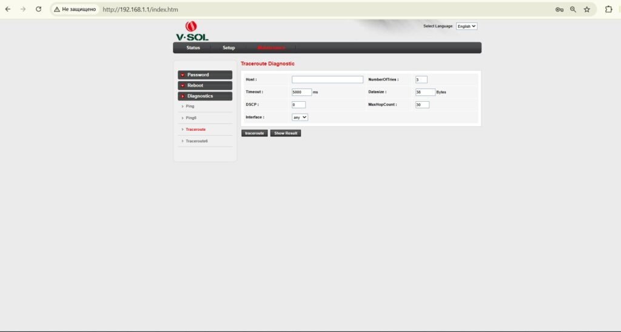Screen dimensions: 621x332
Task: Click the Timeout input field
Action: (301, 92)
